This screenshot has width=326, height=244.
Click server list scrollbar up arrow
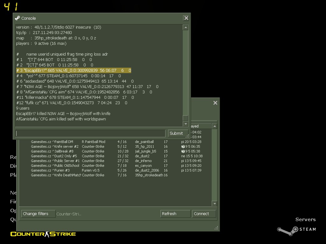coord(215,126)
